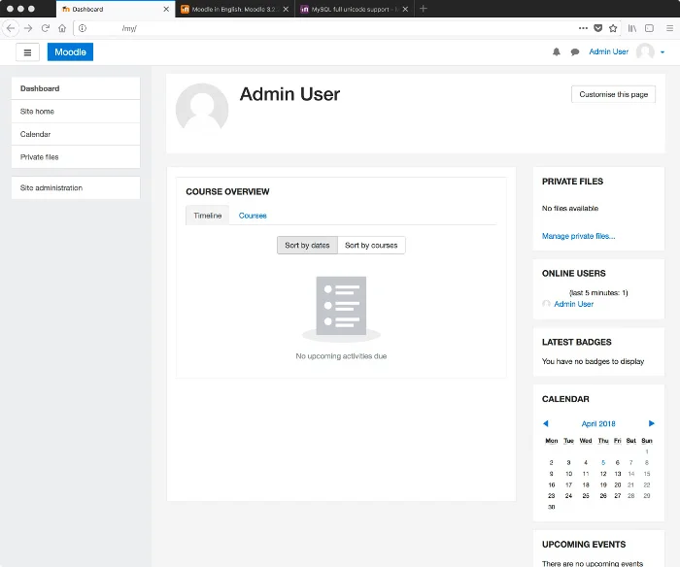Viewport: 680px width, 567px height.
Task: Click the activities list illustration
Action: click(x=341, y=309)
